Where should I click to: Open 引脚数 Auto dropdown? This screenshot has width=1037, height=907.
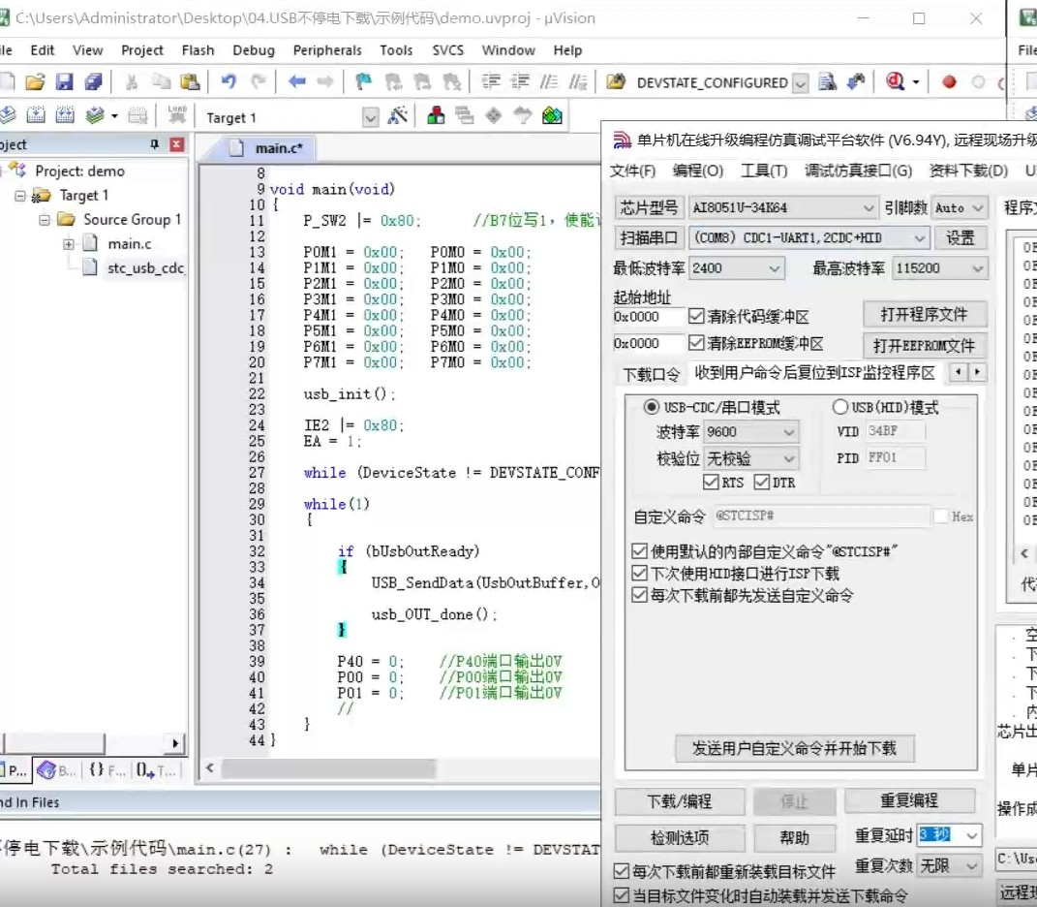pyautogui.click(x=960, y=208)
